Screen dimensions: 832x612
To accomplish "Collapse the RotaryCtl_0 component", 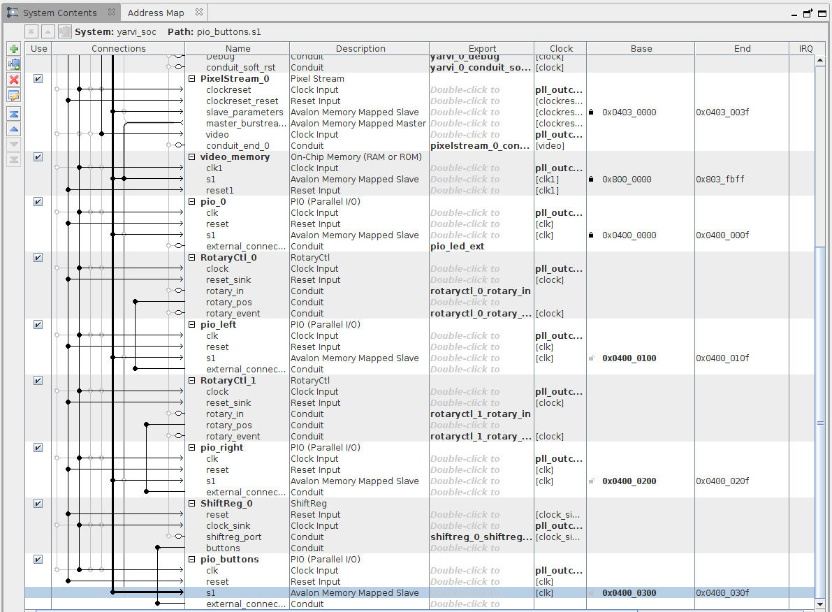I will [192, 257].
